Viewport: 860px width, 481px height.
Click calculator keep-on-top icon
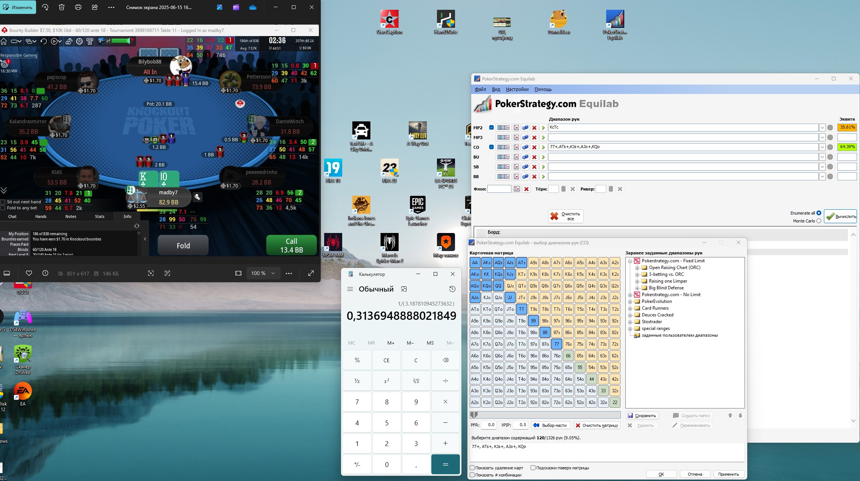(404, 289)
